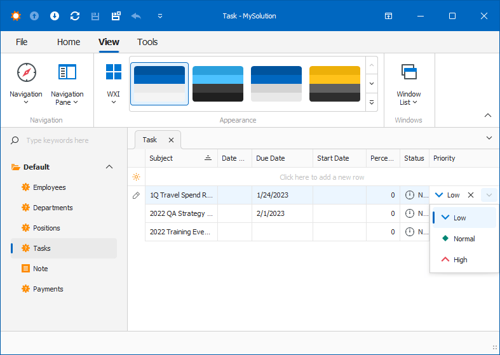Expand the full skin gallery list
This screenshot has height=355, width=500.
[x=372, y=102]
